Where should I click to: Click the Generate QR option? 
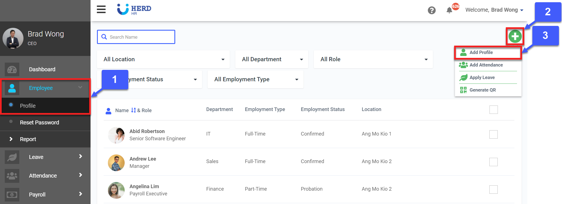pyautogui.click(x=482, y=90)
